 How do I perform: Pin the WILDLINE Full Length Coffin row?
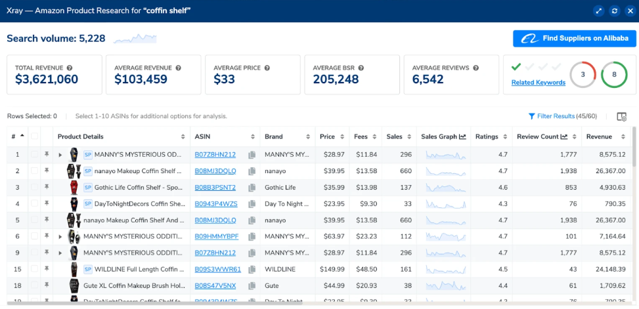(47, 269)
